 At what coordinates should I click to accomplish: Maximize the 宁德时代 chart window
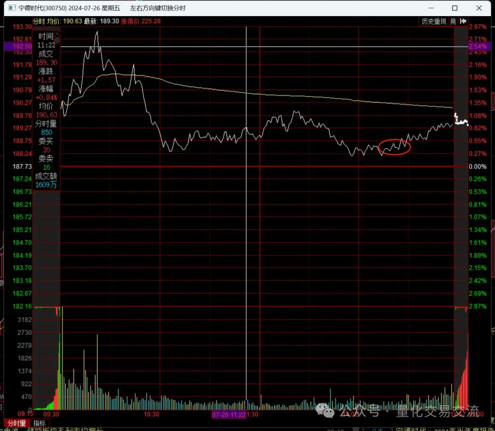[455, 8]
